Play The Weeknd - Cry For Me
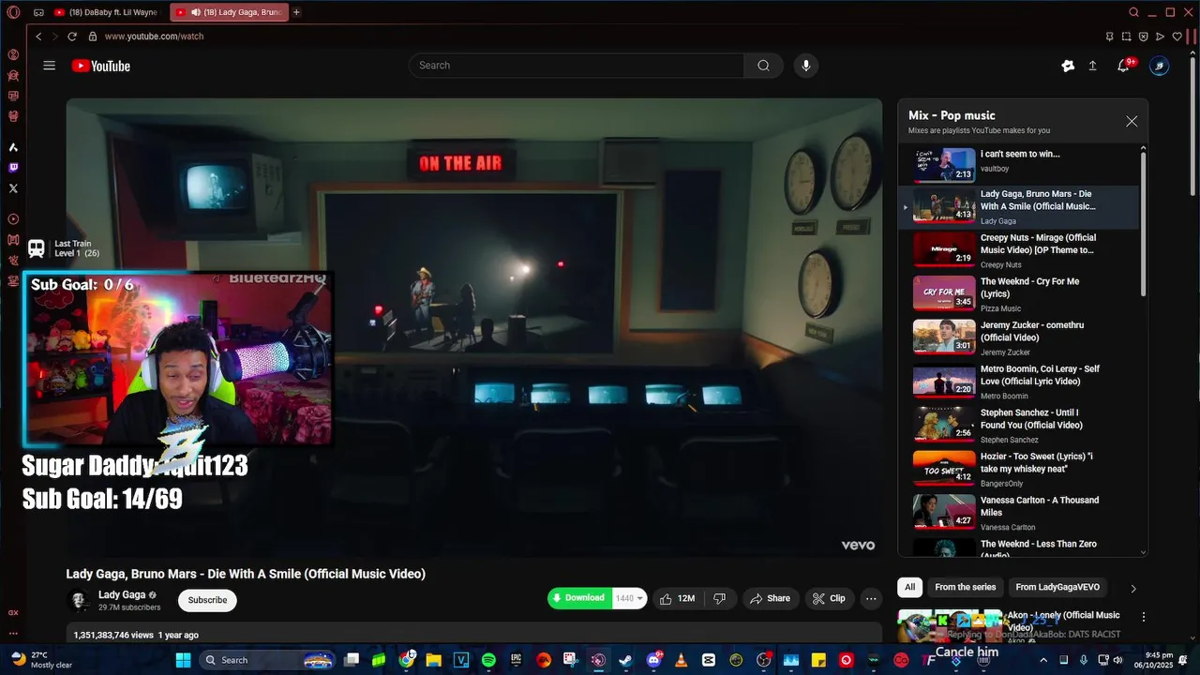 coord(1020,294)
